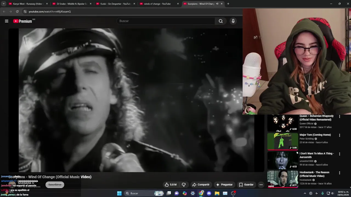Open Discord from the taskbar
Image resolution: width=351 pixels, height=197 pixels.
pos(209,193)
